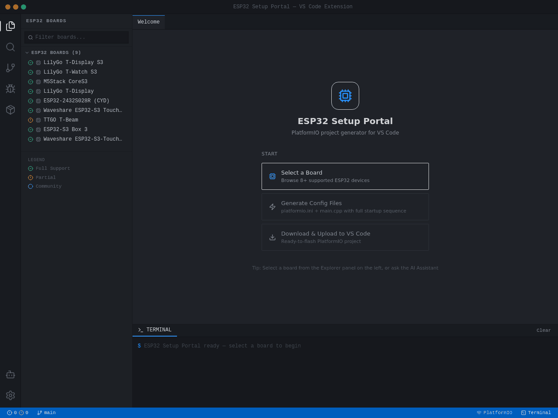Click the warnings count in status bar
Image resolution: width=558 pixels, height=418 pixels.
click(24, 413)
